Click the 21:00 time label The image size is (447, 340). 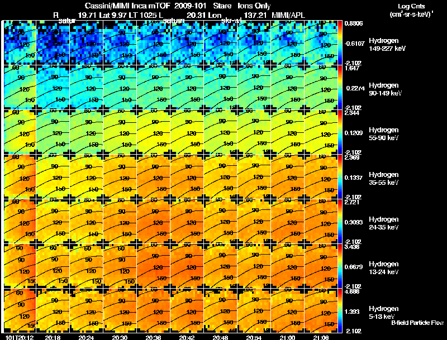tap(287, 337)
